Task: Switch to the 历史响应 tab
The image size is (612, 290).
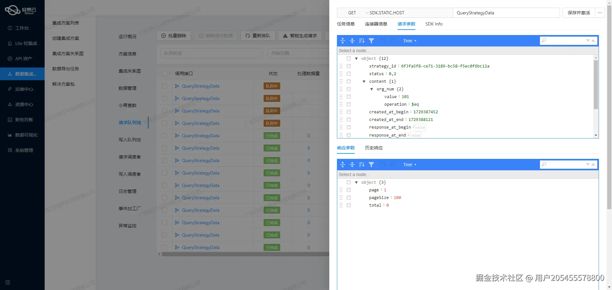Action: click(374, 148)
